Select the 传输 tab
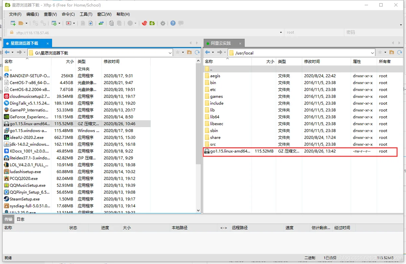This screenshot has height=264, width=406. tap(8, 219)
